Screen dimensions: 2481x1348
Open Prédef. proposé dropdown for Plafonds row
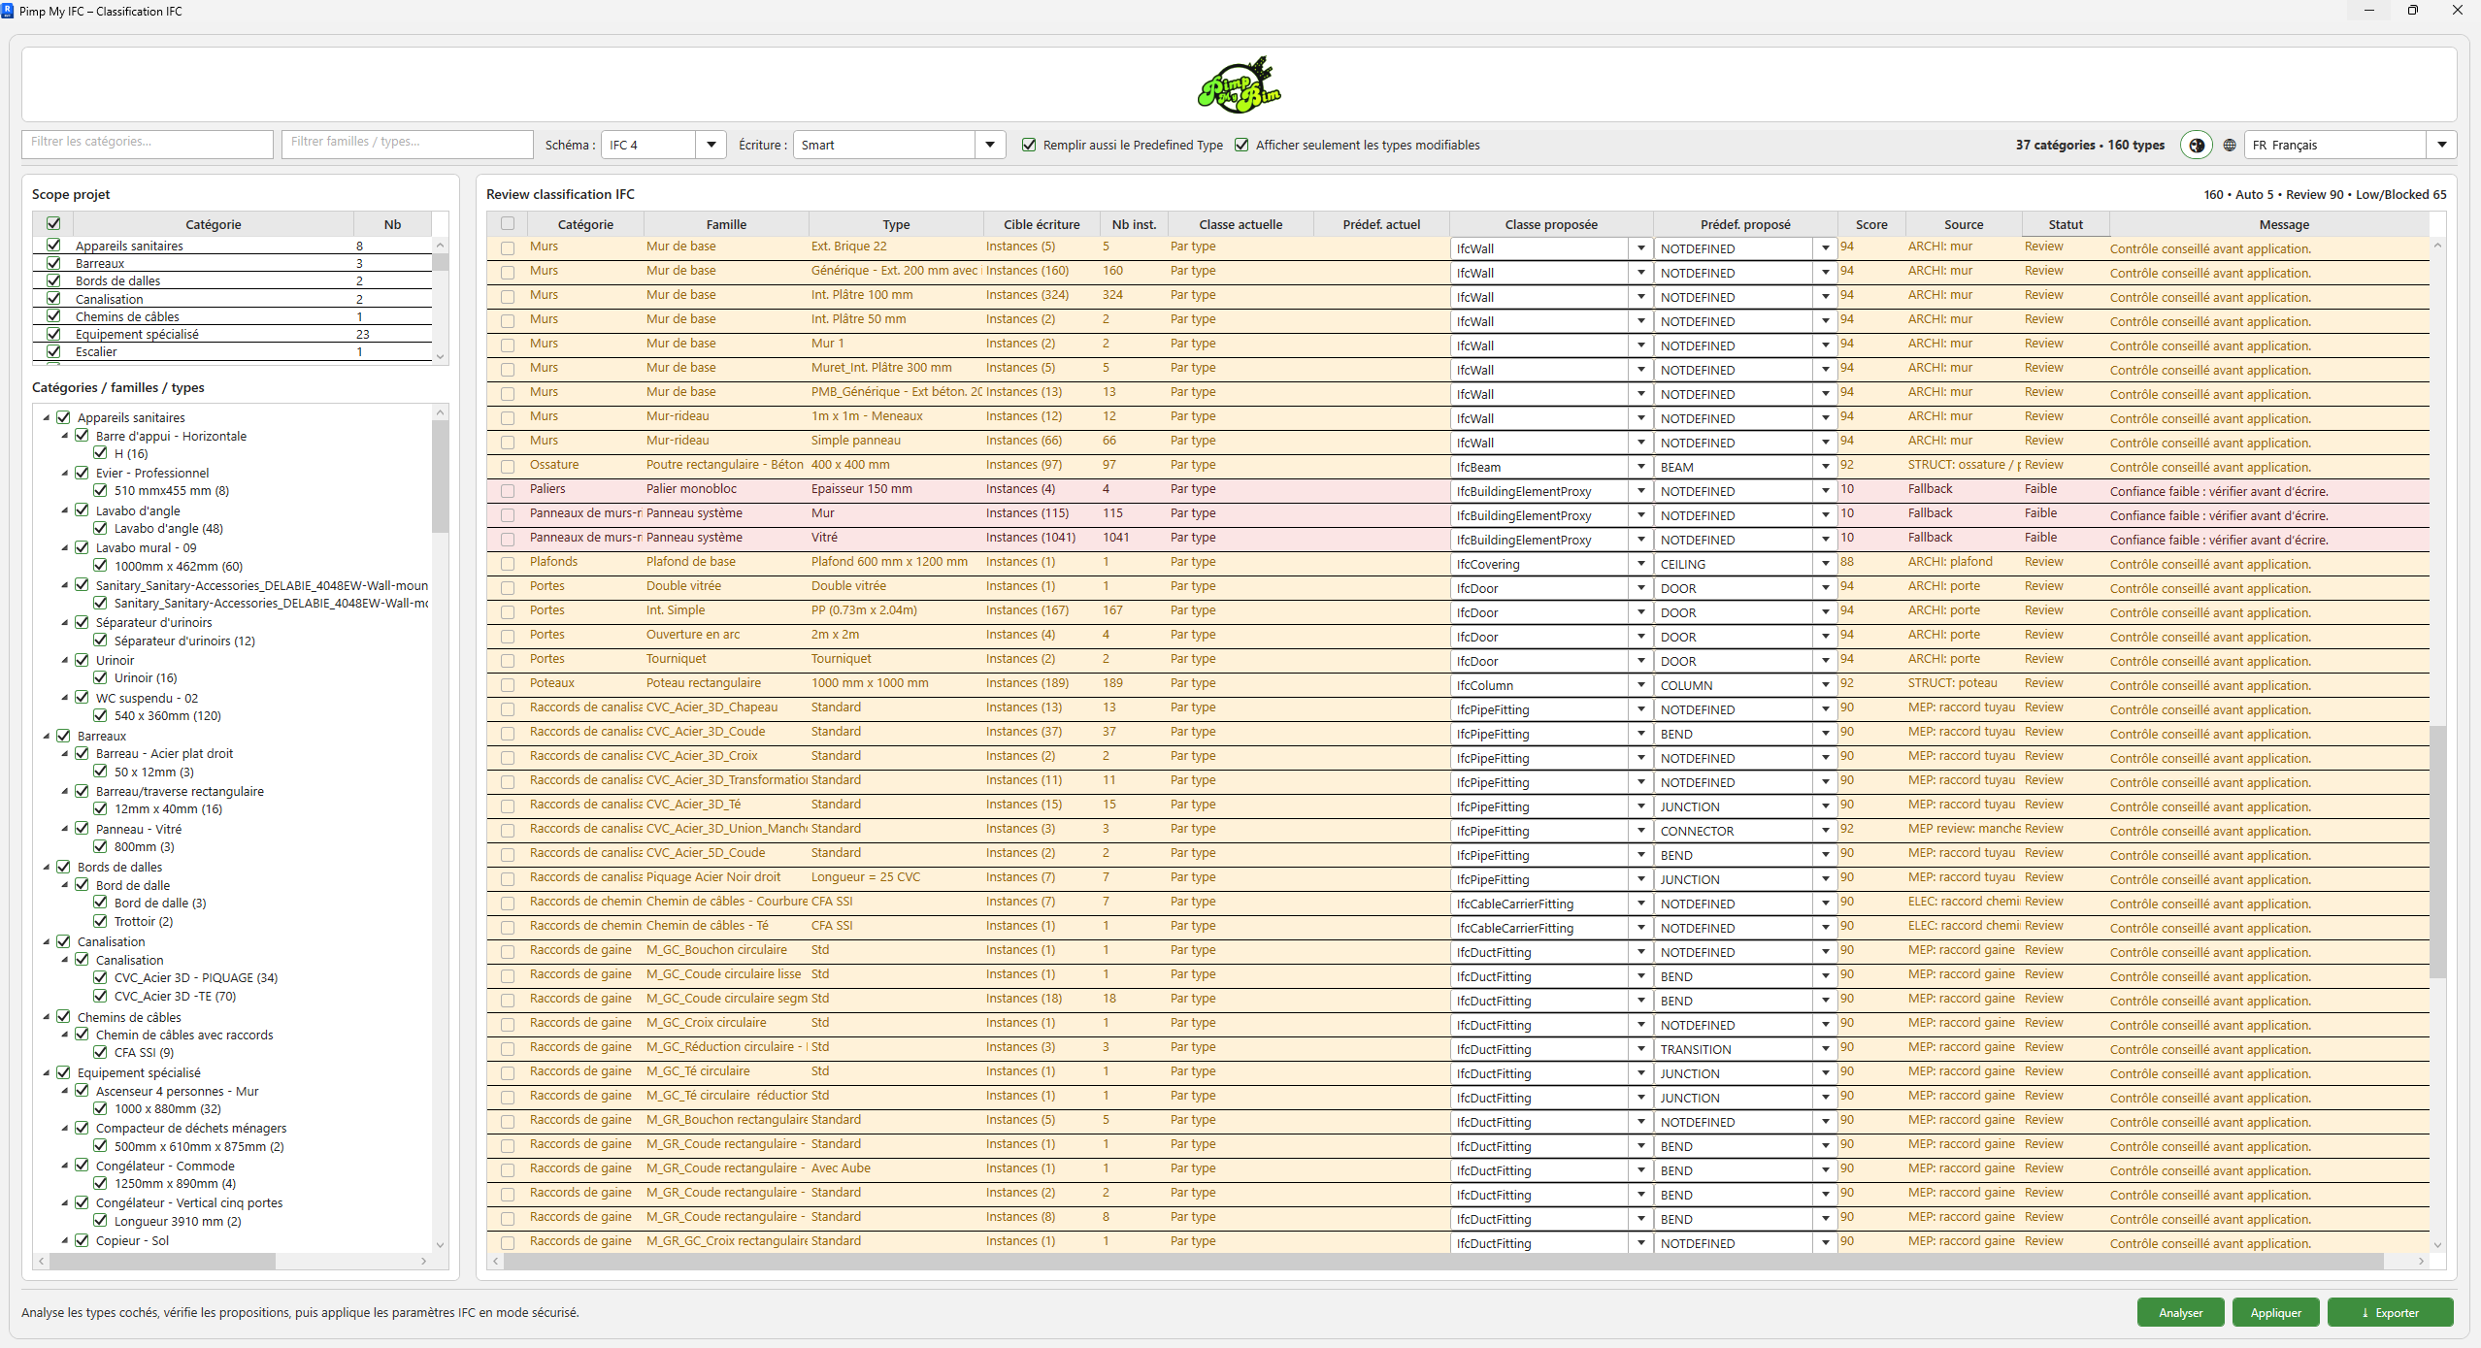point(1826,564)
